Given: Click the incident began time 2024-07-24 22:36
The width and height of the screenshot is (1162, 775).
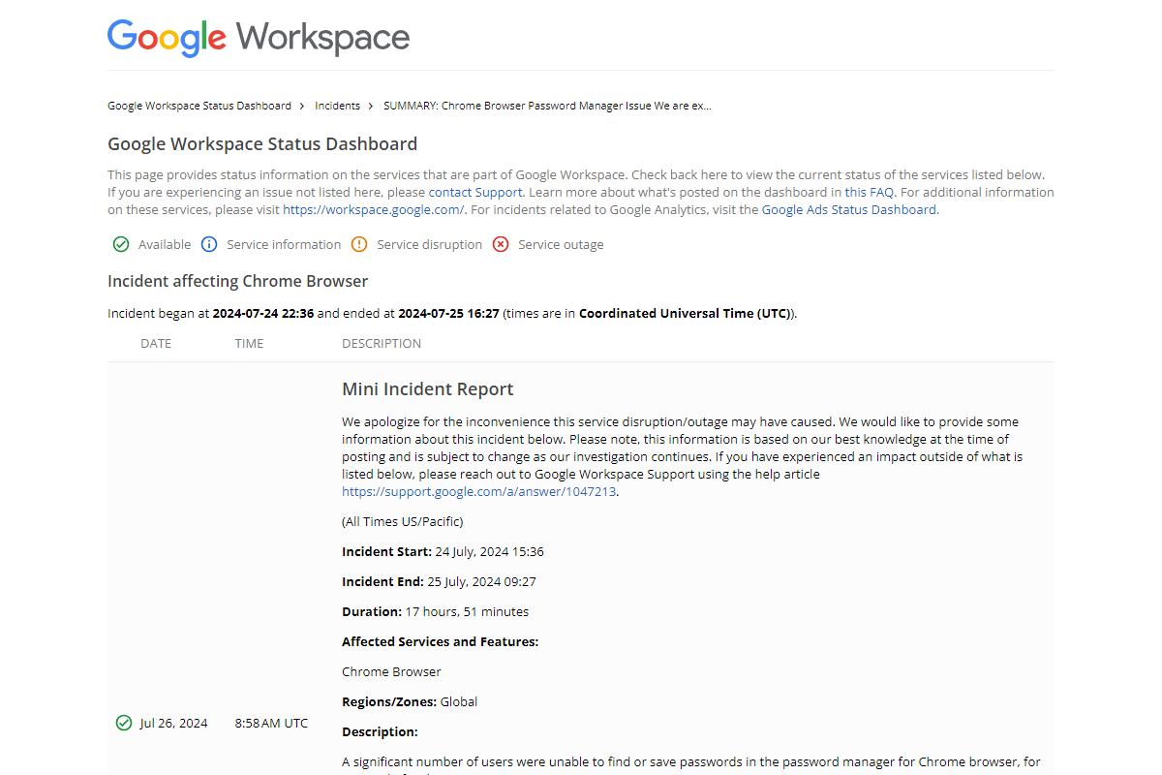Looking at the screenshot, I should tap(263, 313).
